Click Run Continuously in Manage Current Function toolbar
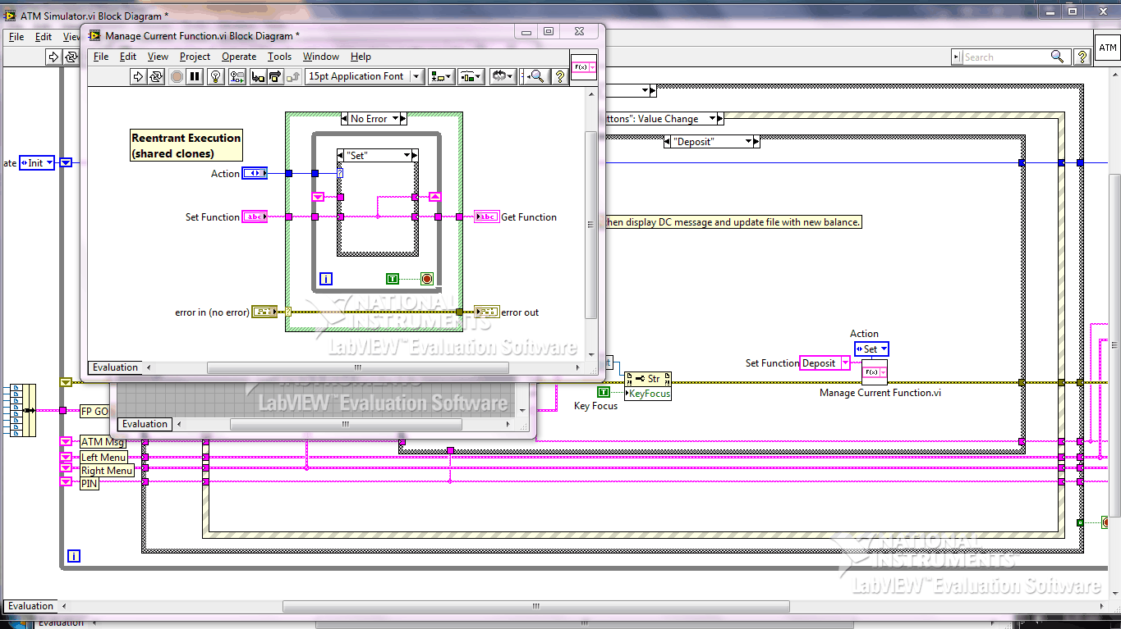The height and width of the screenshot is (629, 1121). (157, 76)
